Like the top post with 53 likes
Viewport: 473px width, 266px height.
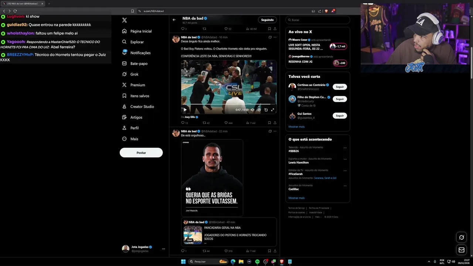coord(228,29)
